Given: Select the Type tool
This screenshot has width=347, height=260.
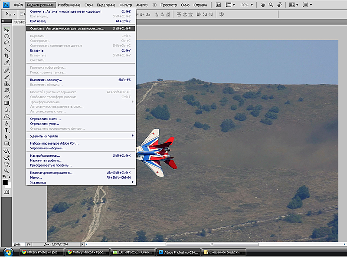Looking at the screenshot, I should click(x=7, y=130).
